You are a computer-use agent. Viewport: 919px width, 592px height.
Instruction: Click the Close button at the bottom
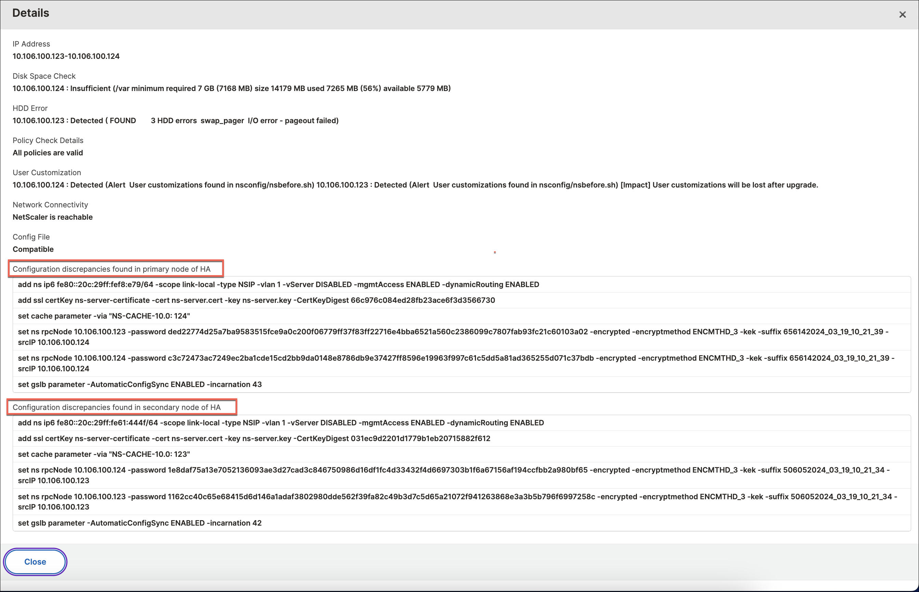(35, 562)
